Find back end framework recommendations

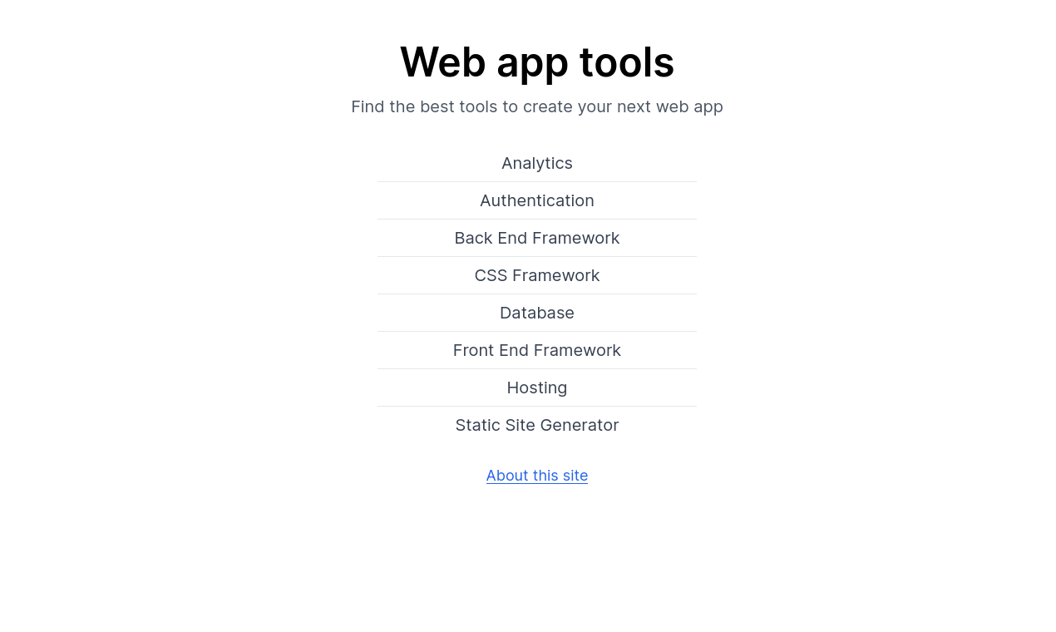click(x=536, y=238)
